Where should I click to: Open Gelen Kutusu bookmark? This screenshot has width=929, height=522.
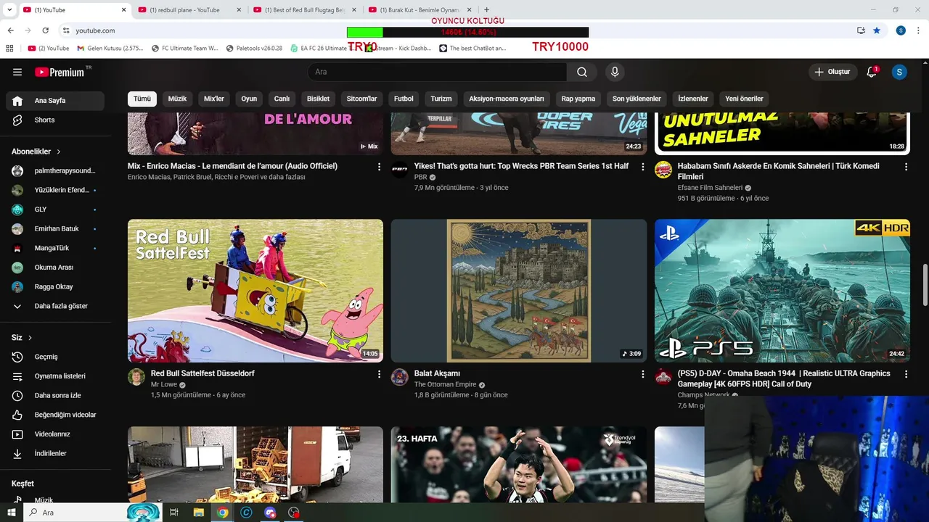pyautogui.click(x=109, y=49)
